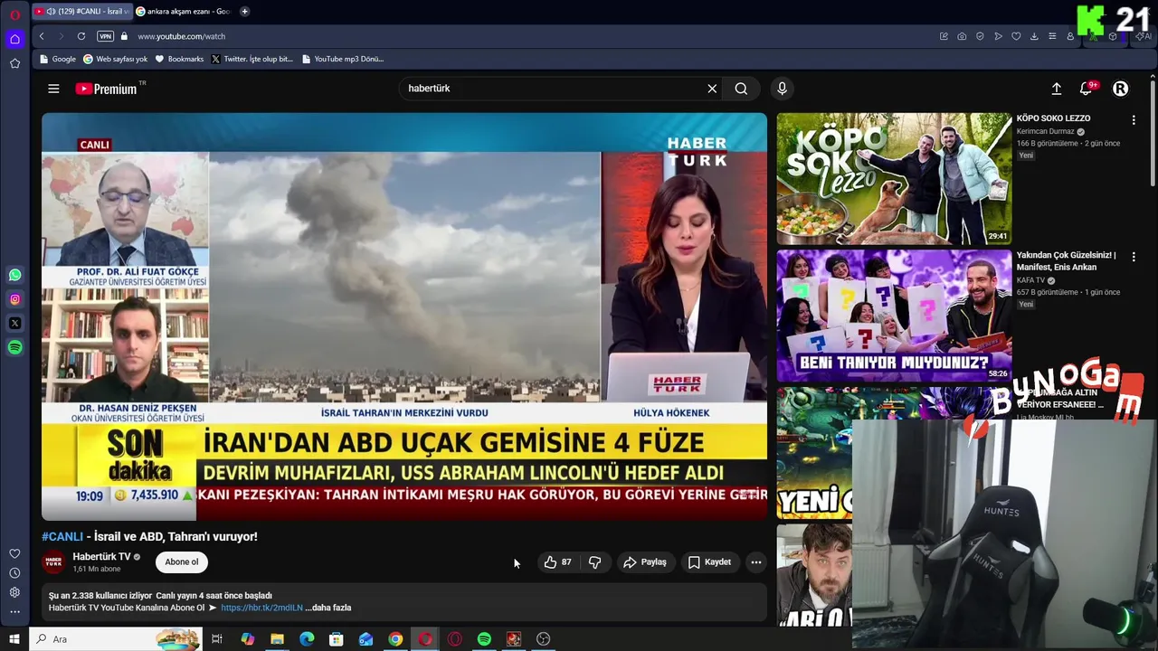Open sidebar settings gear icon
The width and height of the screenshot is (1158, 651).
pos(14,592)
